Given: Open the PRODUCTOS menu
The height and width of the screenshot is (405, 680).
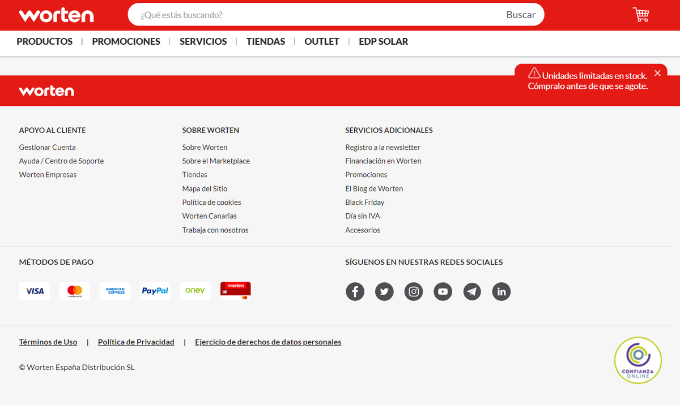Looking at the screenshot, I should click(x=45, y=41).
